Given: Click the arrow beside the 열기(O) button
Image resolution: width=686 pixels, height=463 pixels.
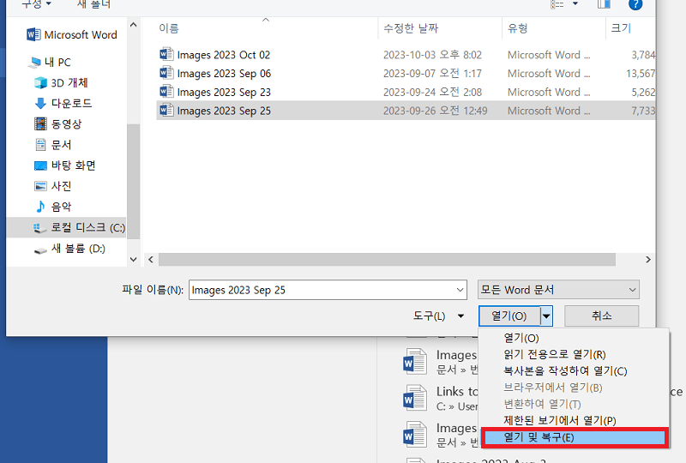Looking at the screenshot, I should (546, 316).
